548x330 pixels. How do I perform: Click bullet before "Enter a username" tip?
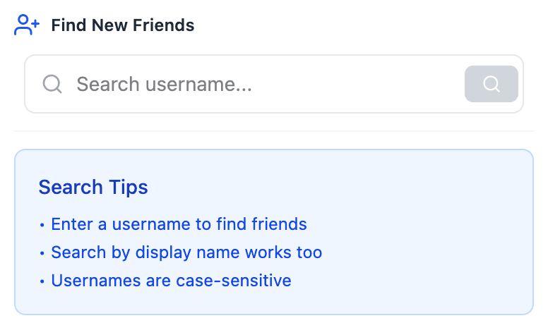click(x=42, y=225)
